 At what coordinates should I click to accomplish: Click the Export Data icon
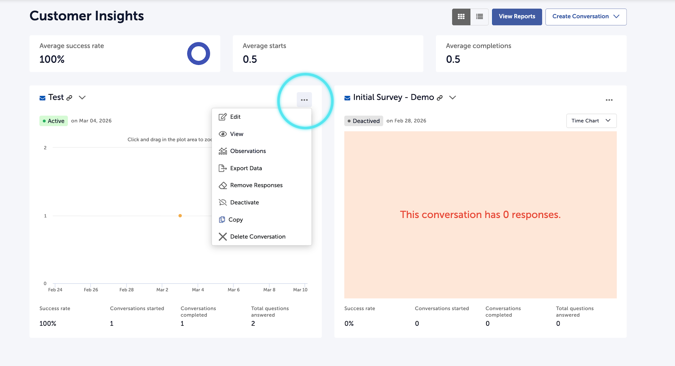tap(223, 168)
